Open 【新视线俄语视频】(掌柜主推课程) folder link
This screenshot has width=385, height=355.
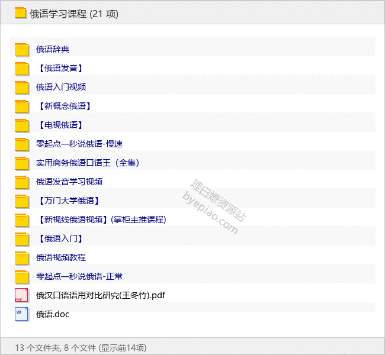pos(101,220)
